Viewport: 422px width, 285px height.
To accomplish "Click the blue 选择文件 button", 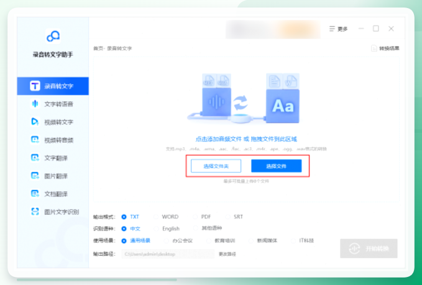I will [x=277, y=166].
